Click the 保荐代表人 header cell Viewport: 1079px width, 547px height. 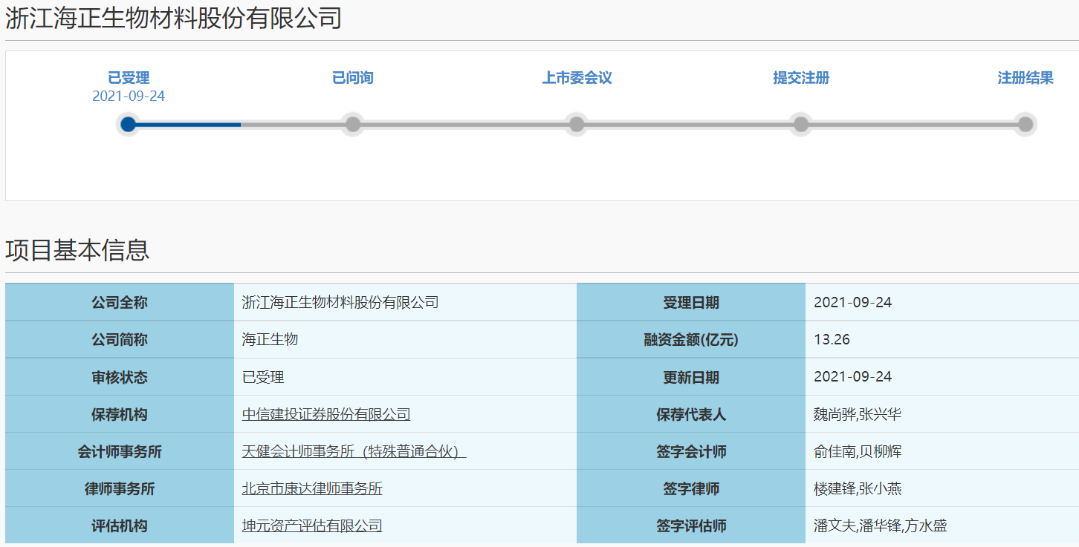click(691, 414)
